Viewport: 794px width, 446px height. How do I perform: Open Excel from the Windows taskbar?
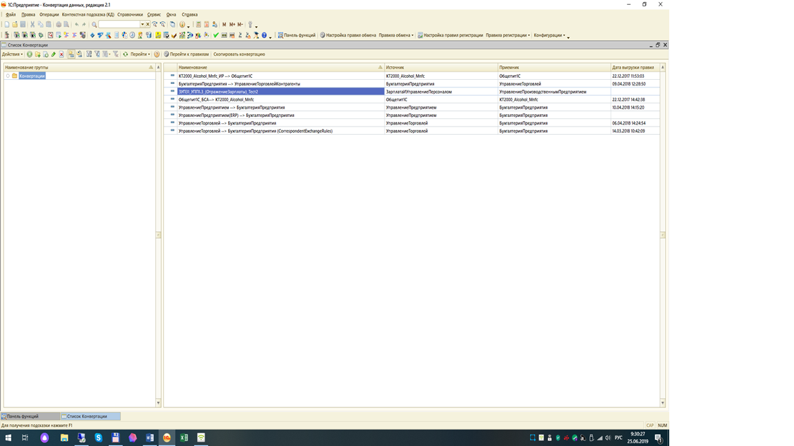[184, 438]
